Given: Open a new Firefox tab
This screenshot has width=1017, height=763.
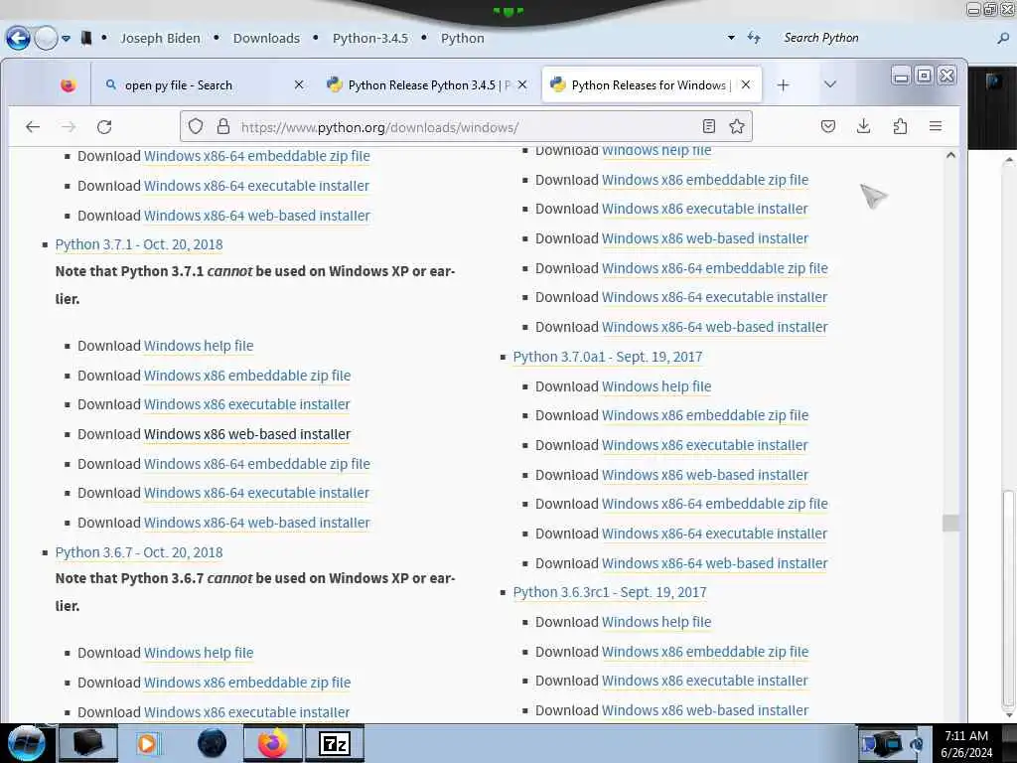Looking at the screenshot, I should coord(783,85).
